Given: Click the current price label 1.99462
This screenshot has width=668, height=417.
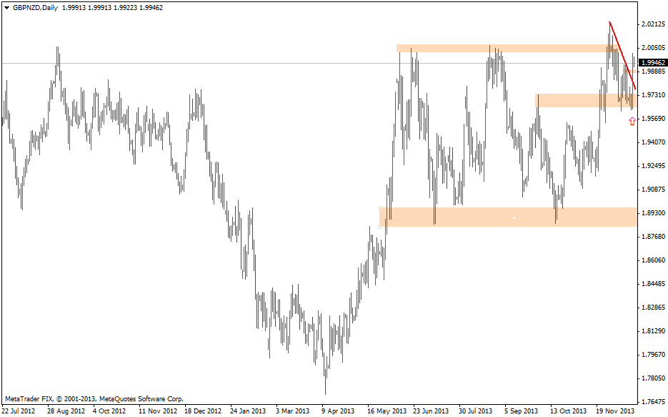Looking at the screenshot, I should 652,63.
